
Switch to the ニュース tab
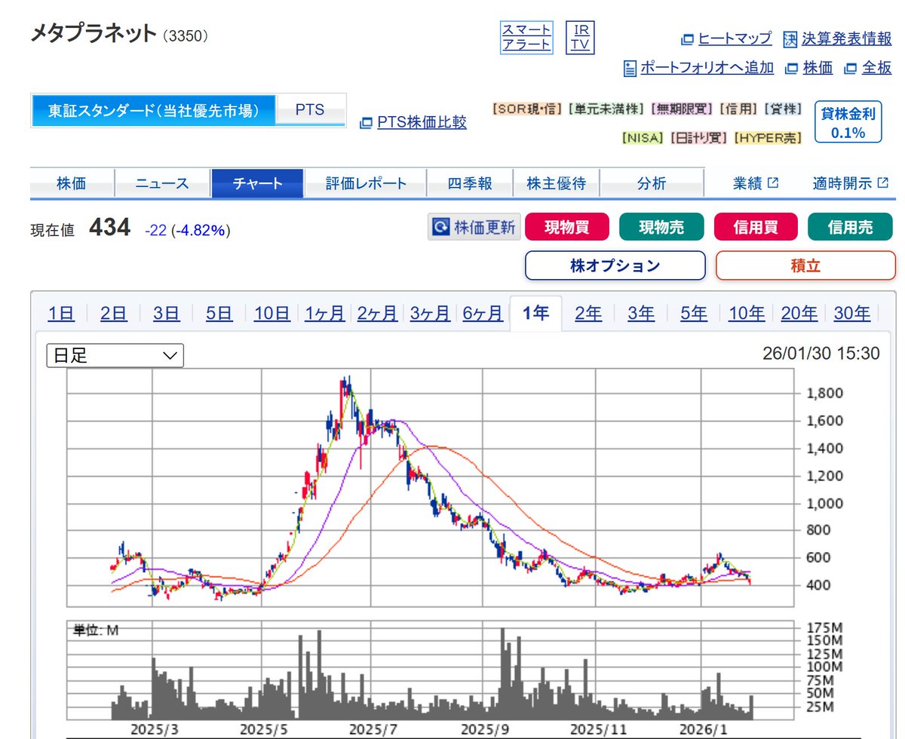162,183
